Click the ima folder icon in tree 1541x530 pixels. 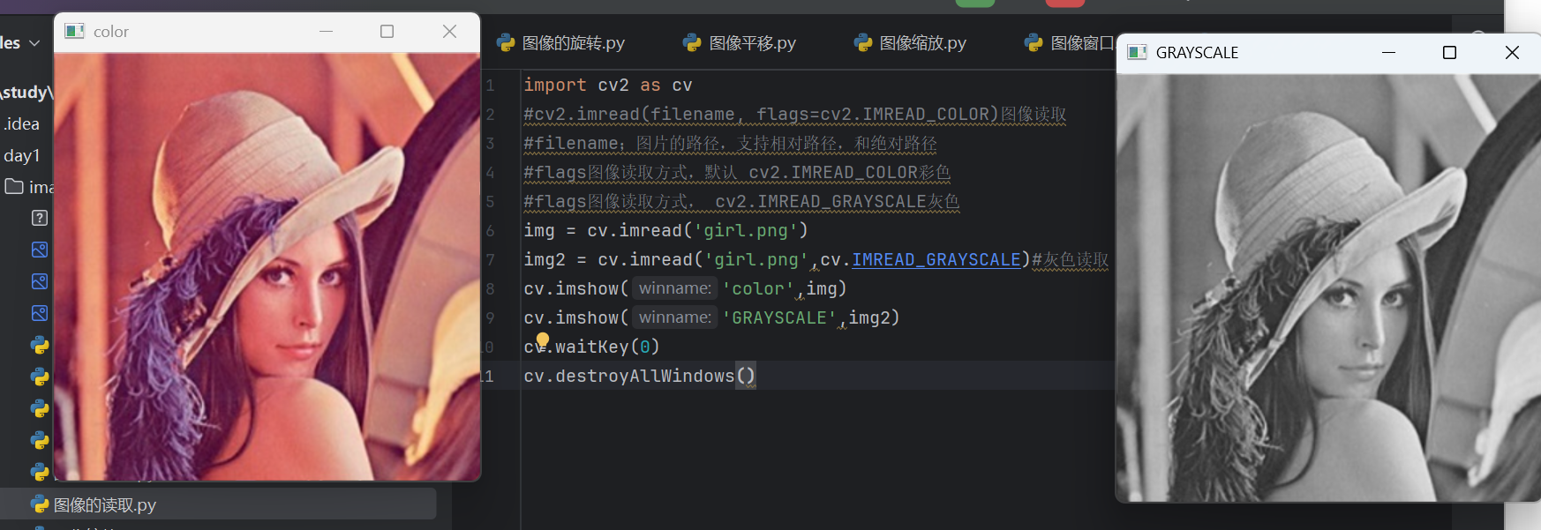14,186
